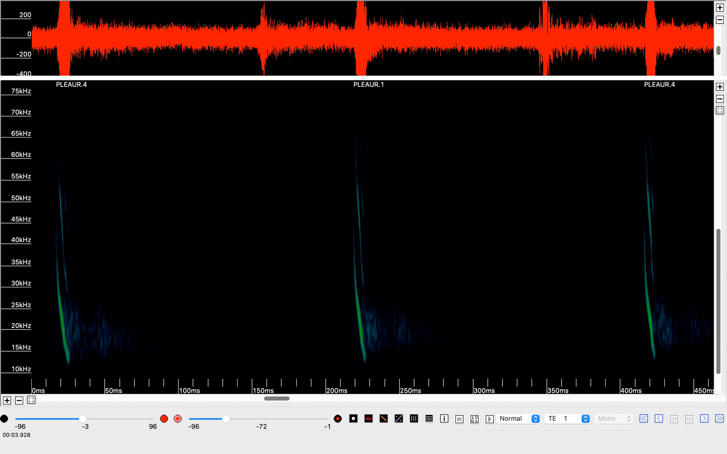Image resolution: width=727 pixels, height=454 pixels.
Task: Zoom in spectrogram frequency axis plus button
Action: click(720, 87)
